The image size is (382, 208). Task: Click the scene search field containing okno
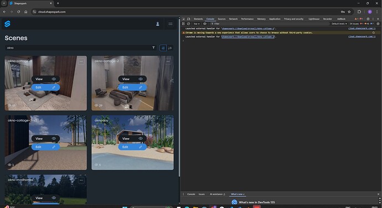[x=78, y=48]
